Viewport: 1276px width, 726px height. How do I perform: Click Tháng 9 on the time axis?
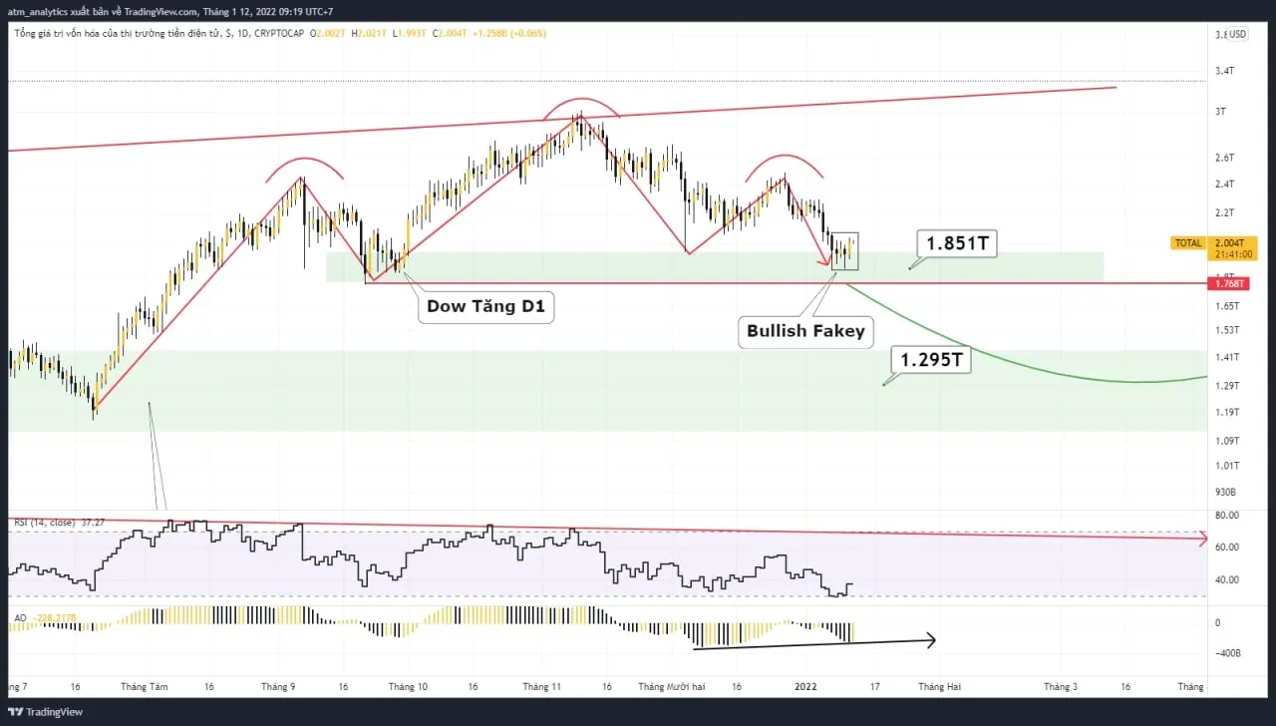278,686
